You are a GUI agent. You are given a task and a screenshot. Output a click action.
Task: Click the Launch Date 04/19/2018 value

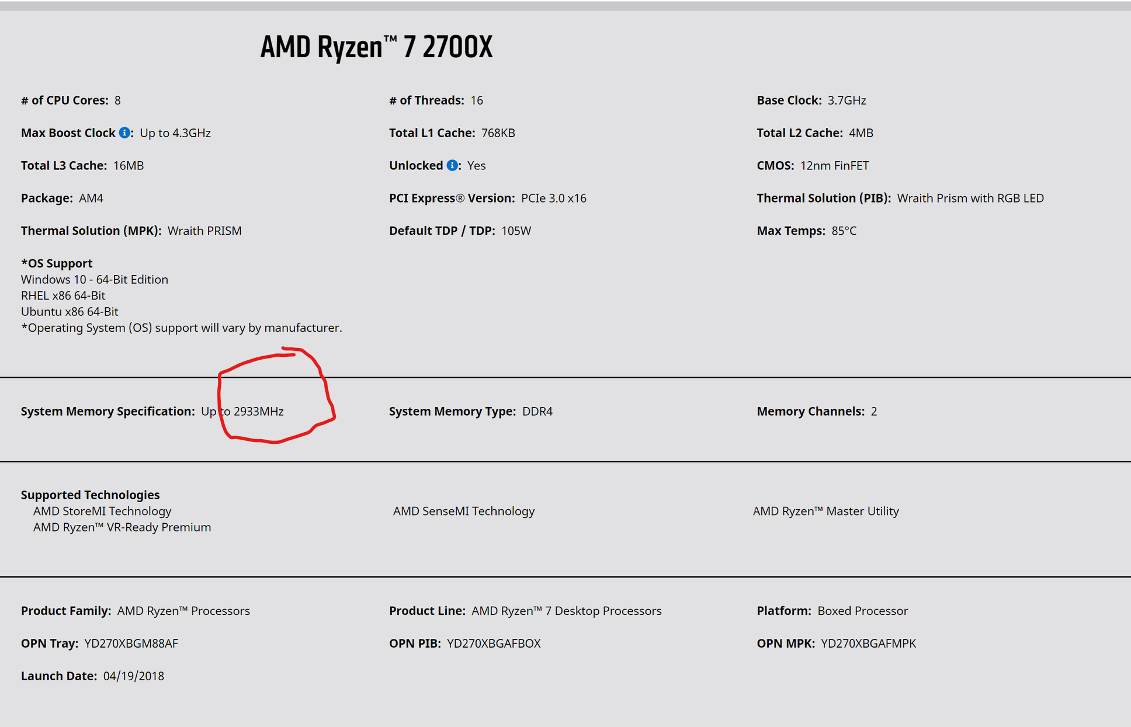click(134, 676)
